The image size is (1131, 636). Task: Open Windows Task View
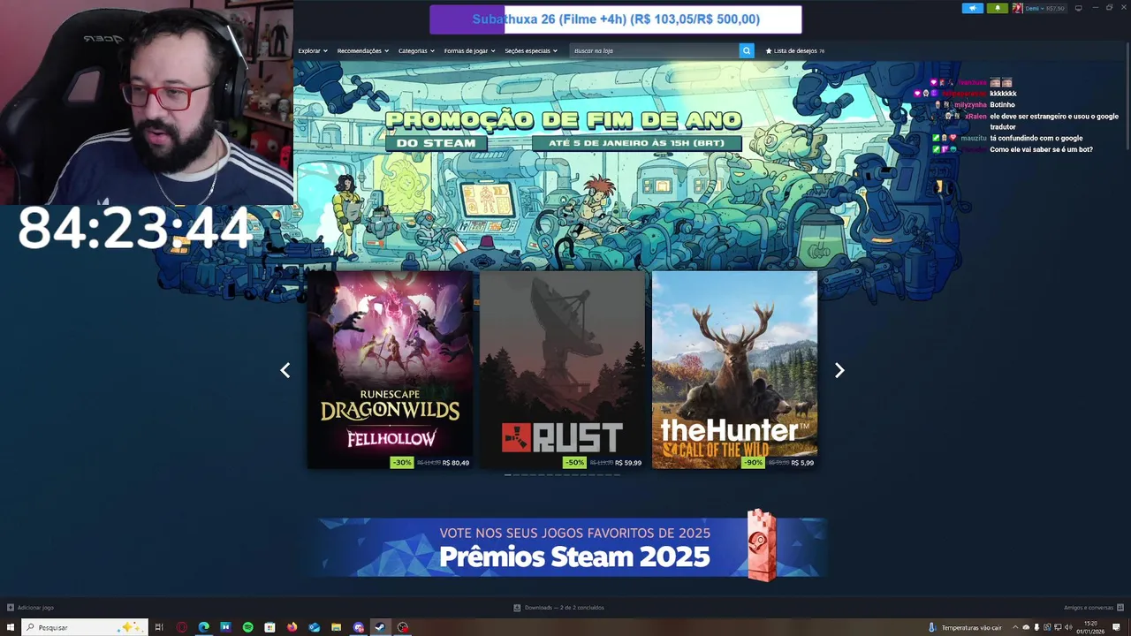159,627
